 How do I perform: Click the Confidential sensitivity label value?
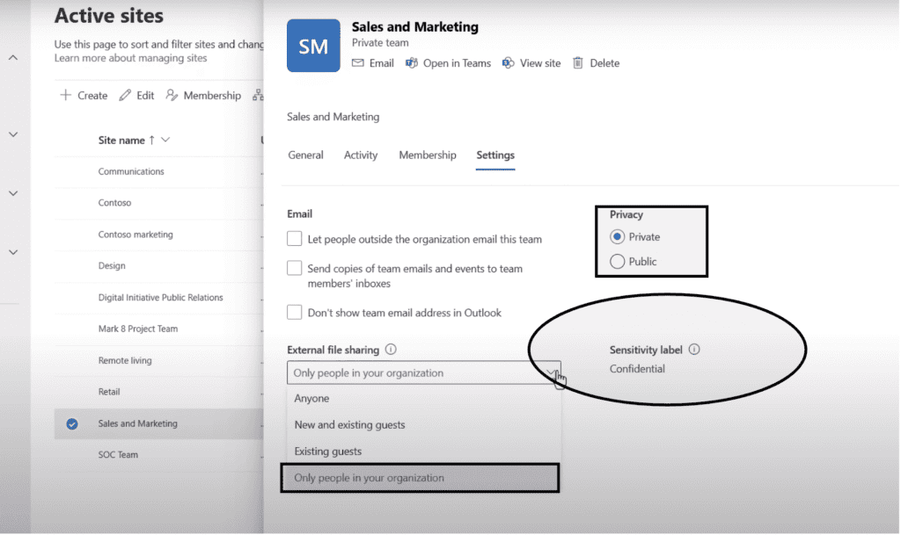pyautogui.click(x=637, y=369)
